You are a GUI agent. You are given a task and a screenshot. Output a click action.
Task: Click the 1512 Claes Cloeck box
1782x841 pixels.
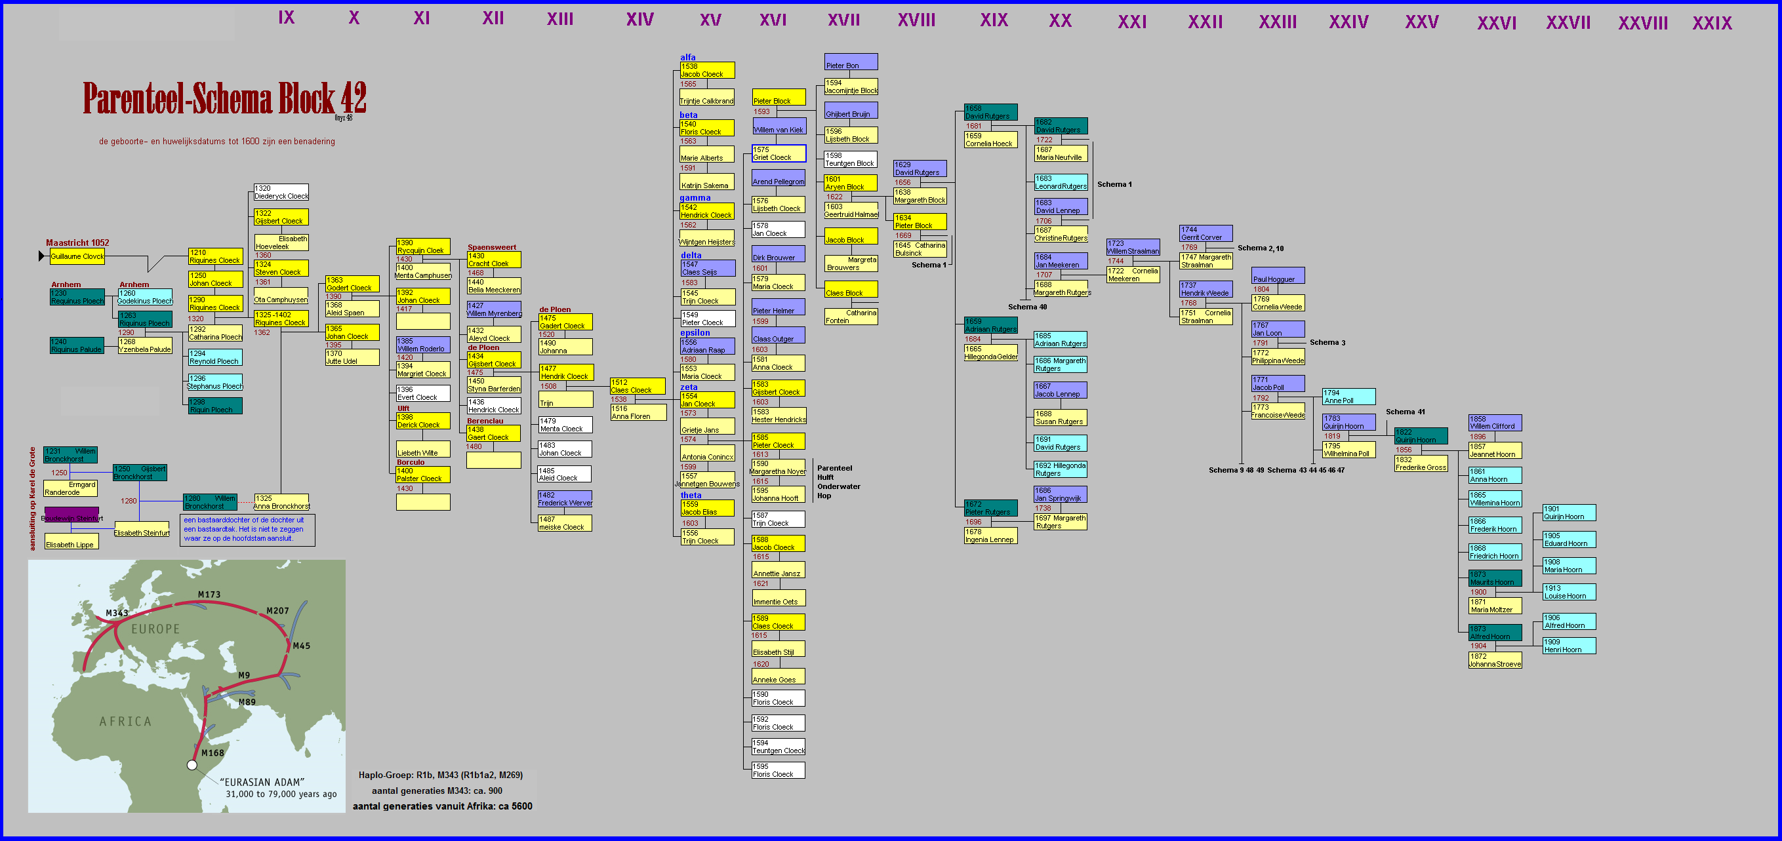click(x=637, y=386)
